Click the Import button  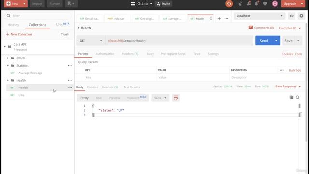37,4
